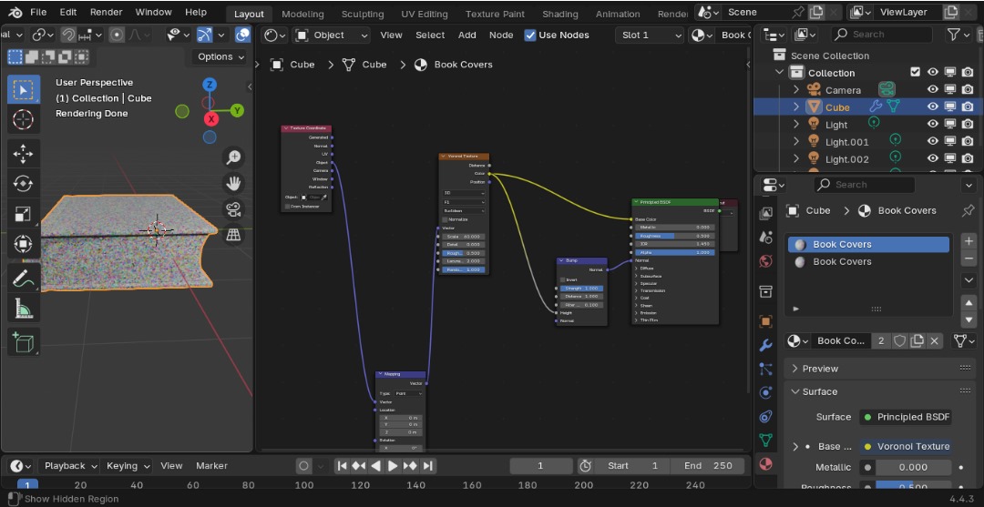Click the Z axis on the navigation gizmo
This screenshot has height=507, width=984.
(x=210, y=85)
